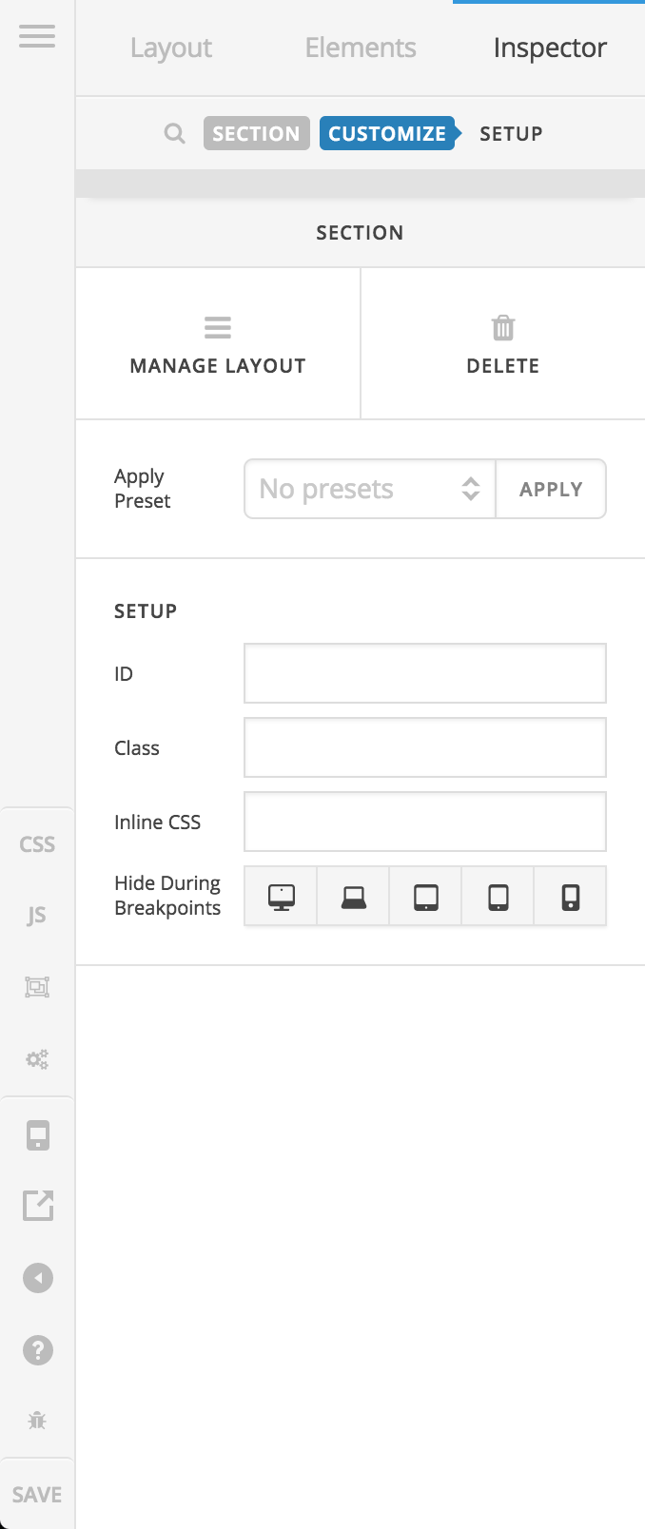Toggle hide on laptop breakpoint
Viewport: 645px width, 1529px height.
tap(353, 897)
